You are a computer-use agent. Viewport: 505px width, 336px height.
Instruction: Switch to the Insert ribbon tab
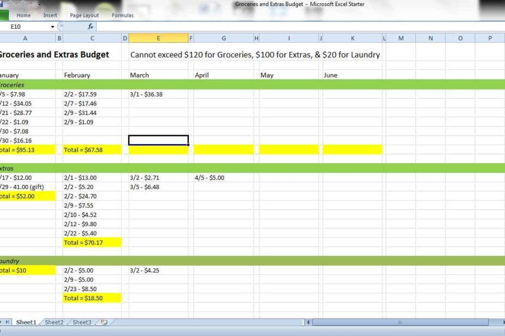coord(50,15)
